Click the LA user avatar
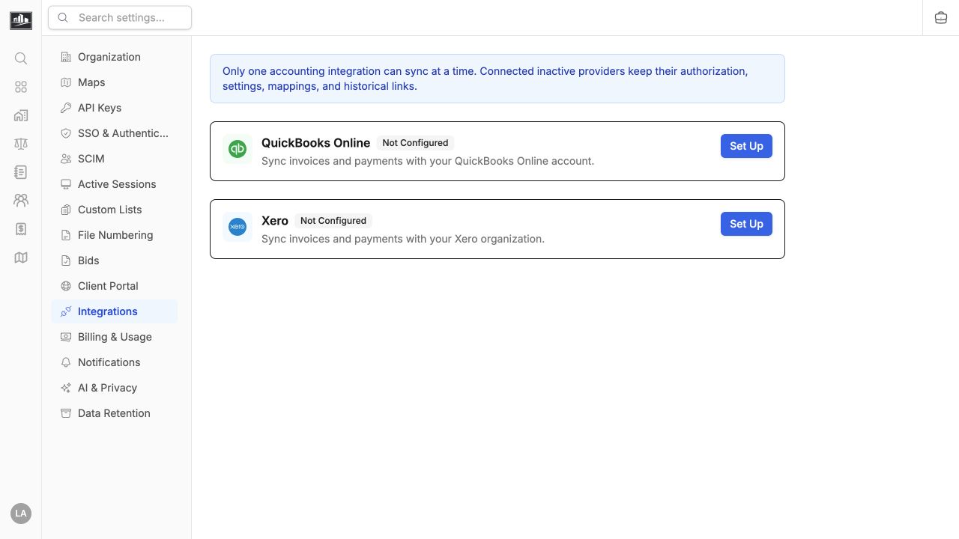This screenshot has height=539, width=959. pyautogui.click(x=21, y=514)
